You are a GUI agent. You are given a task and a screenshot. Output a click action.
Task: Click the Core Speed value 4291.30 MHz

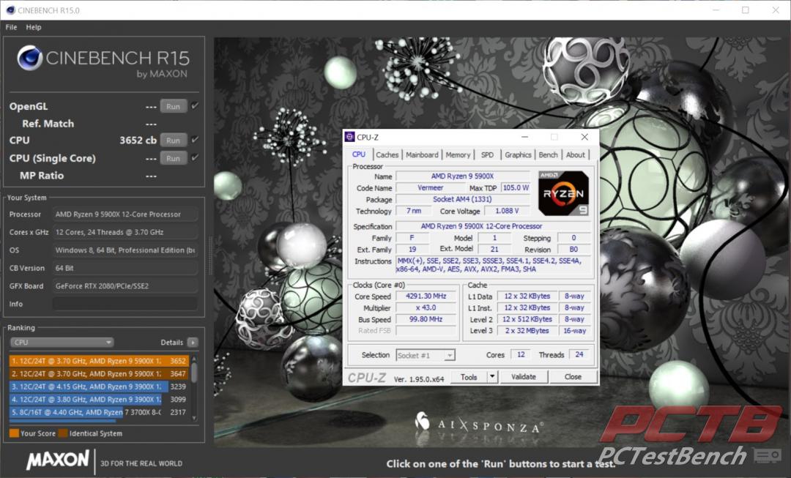pyautogui.click(x=426, y=296)
